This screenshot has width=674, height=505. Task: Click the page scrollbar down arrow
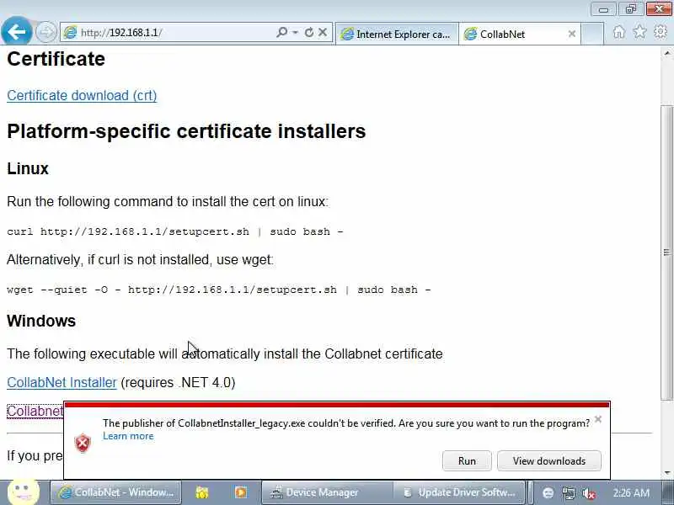point(667,473)
